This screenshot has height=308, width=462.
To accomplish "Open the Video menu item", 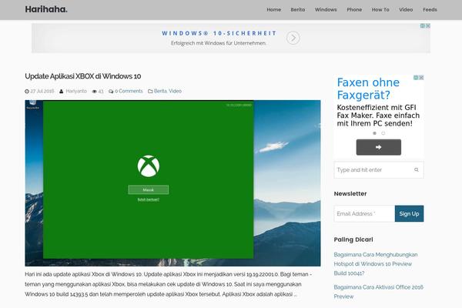I will [406, 10].
